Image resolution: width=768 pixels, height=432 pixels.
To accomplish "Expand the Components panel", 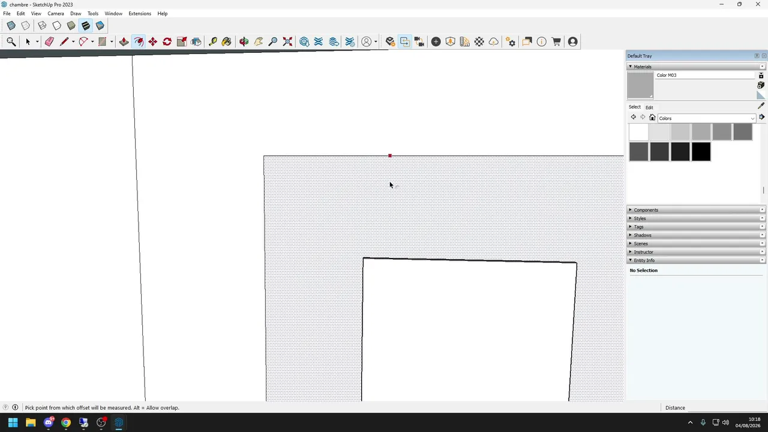I will [x=695, y=210].
